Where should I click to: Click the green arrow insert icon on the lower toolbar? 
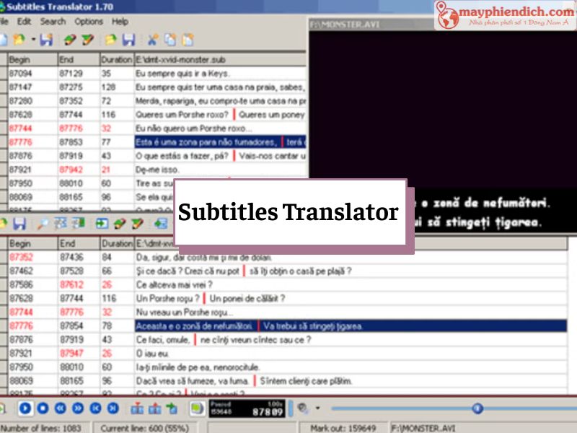(101, 222)
